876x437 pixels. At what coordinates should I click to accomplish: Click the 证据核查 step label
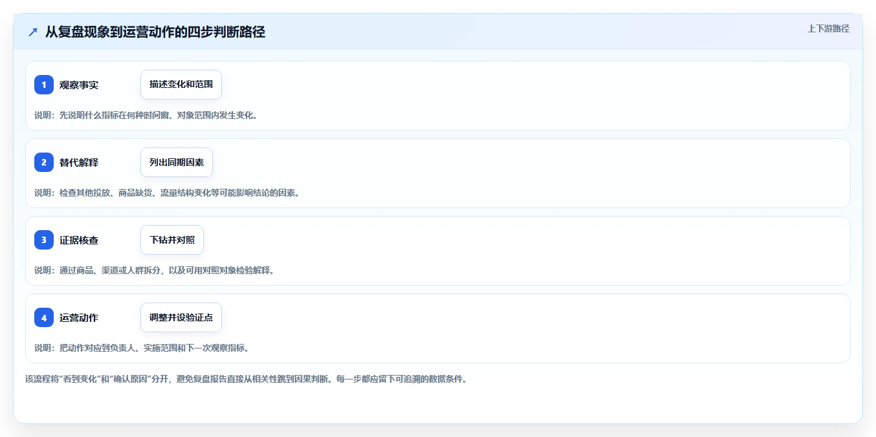tap(79, 240)
